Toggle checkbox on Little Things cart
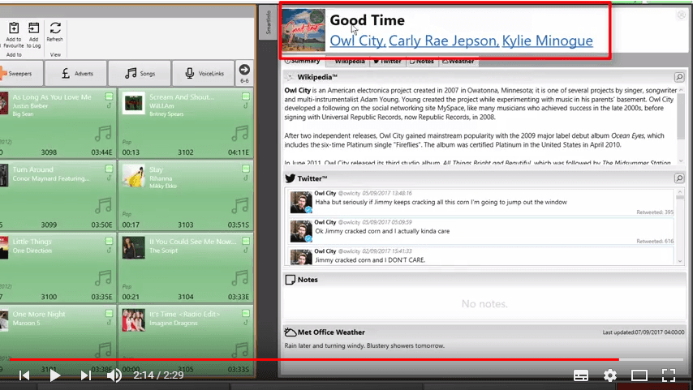The height and width of the screenshot is (390, 693). tap(109, 241)
